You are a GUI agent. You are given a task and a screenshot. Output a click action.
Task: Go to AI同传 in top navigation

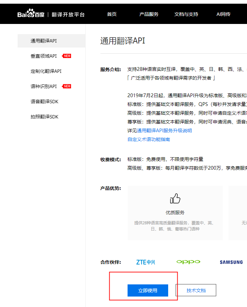pyautogui.click(x=223, y=14)
